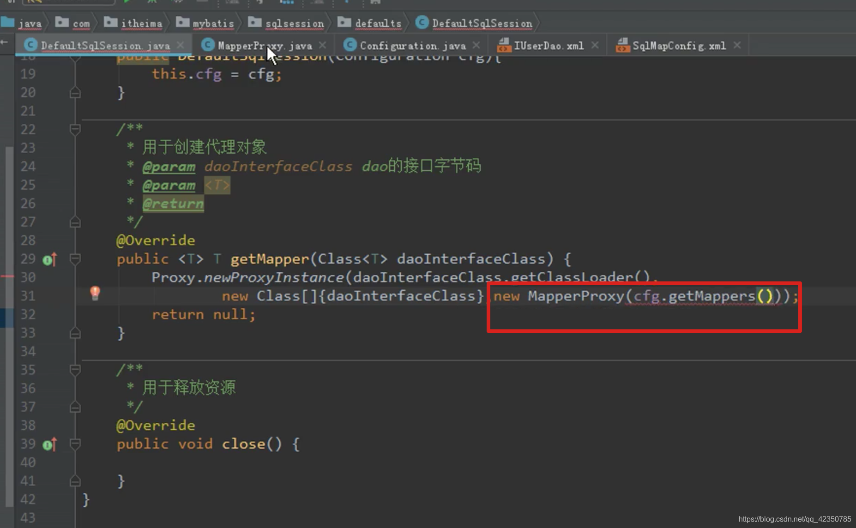Click the mybatis folder icon in breadcrumb
The height and width of the screenshot is (528, 856).
tap(183, 22)
